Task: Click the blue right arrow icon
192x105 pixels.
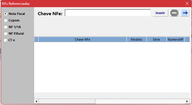Action: point(185,13)
